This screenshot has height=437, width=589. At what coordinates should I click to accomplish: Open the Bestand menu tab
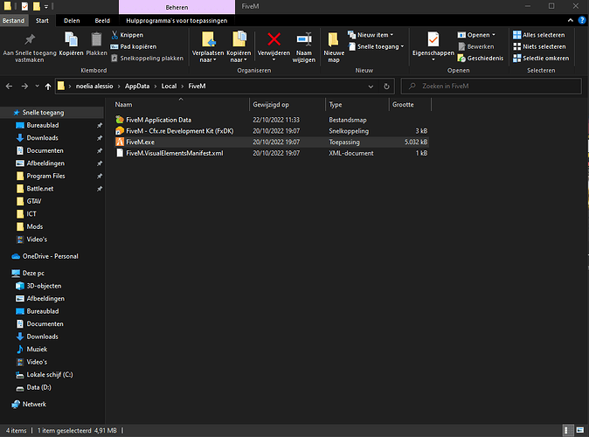point(15,19)
